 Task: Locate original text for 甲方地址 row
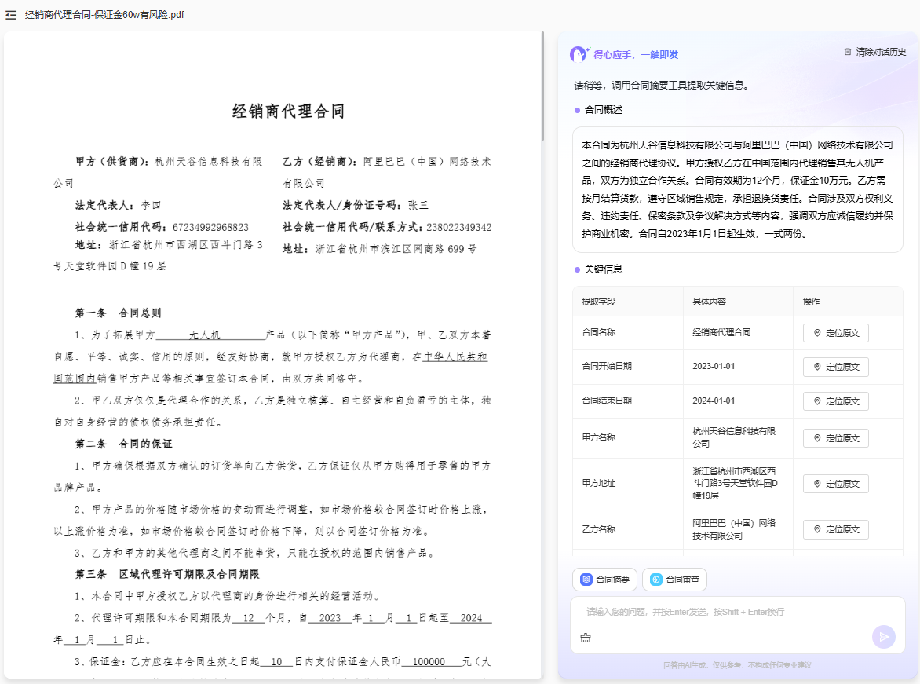pos(835,484)
